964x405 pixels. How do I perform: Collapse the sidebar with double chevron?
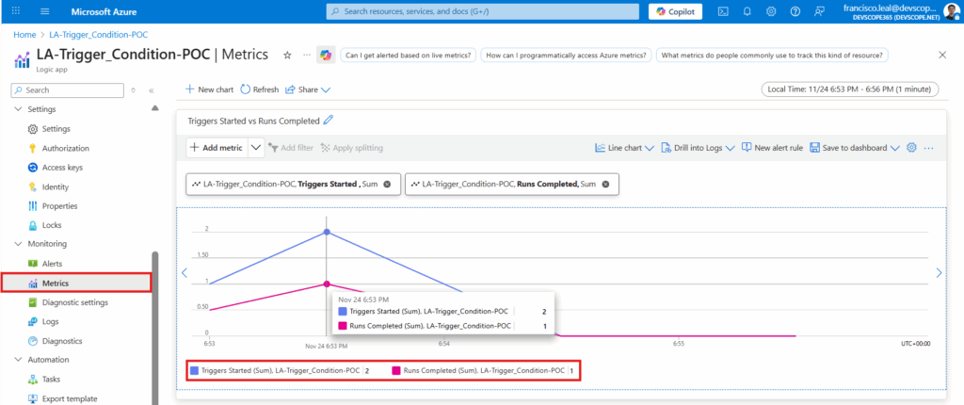[x=152, y=89]
